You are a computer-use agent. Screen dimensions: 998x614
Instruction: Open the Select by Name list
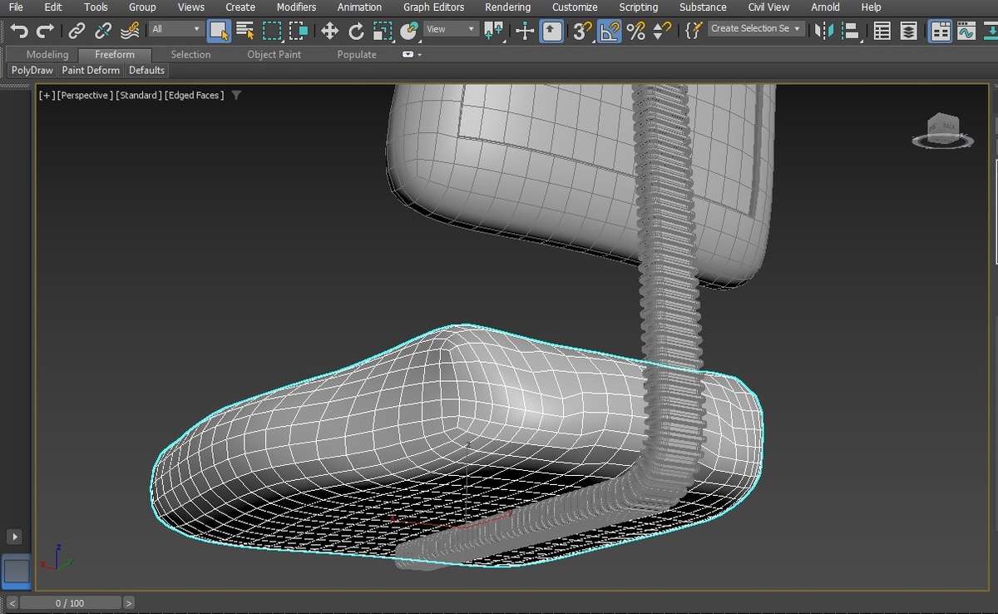pos(245,31)
